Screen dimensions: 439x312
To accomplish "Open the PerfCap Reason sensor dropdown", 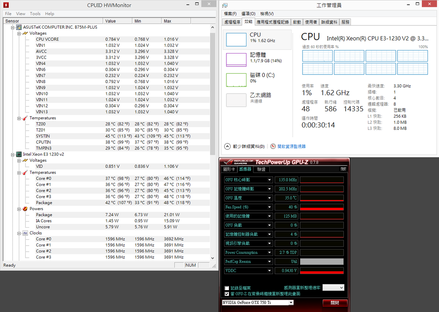I will point(269,261).
